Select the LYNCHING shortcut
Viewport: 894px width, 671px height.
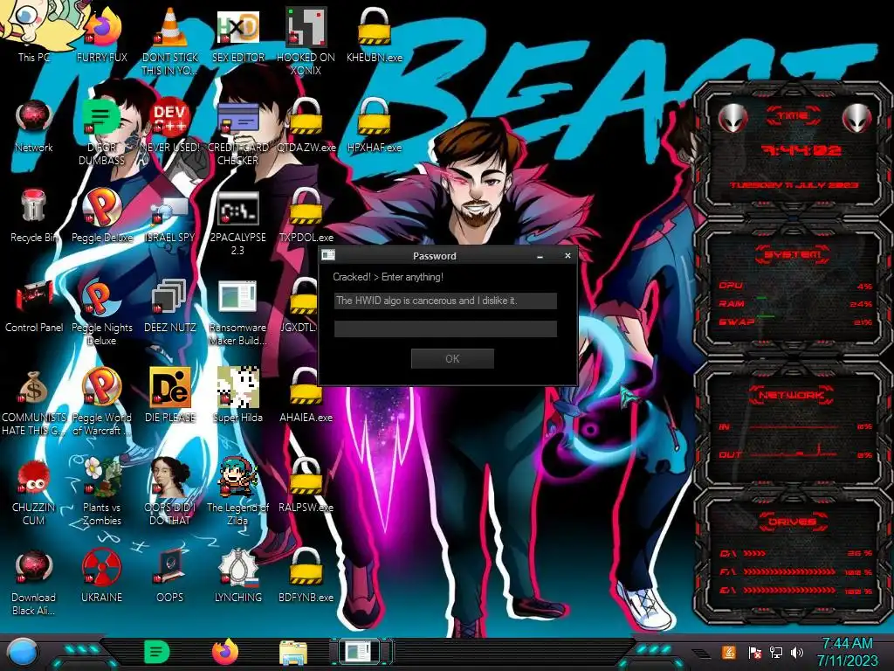tap(238, 575)
